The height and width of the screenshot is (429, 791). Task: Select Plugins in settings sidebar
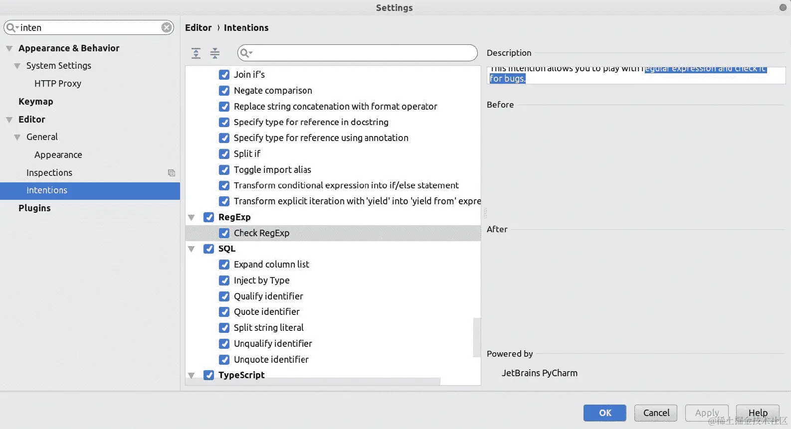[34, 208]
